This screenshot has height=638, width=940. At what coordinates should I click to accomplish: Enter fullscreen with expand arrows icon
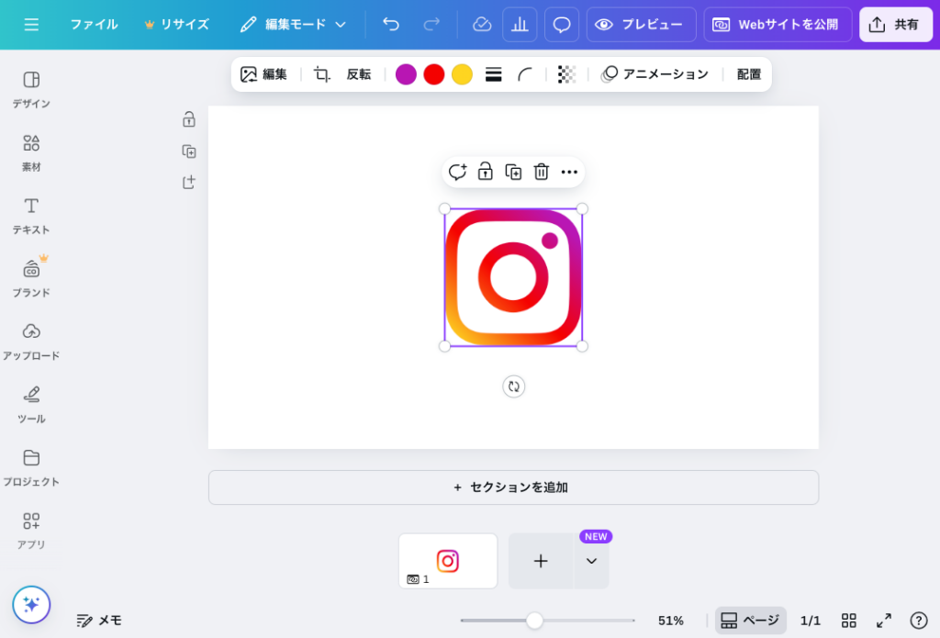884,621
